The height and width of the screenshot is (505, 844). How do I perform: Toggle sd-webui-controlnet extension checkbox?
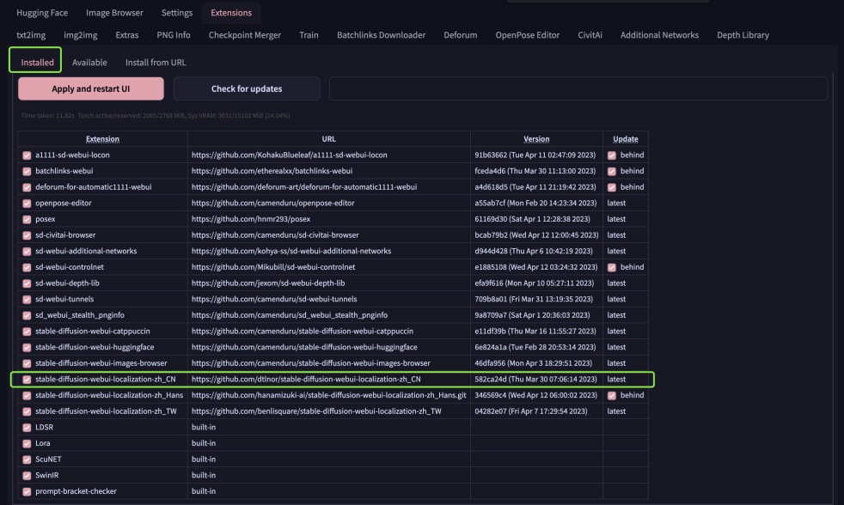(27, 267)
